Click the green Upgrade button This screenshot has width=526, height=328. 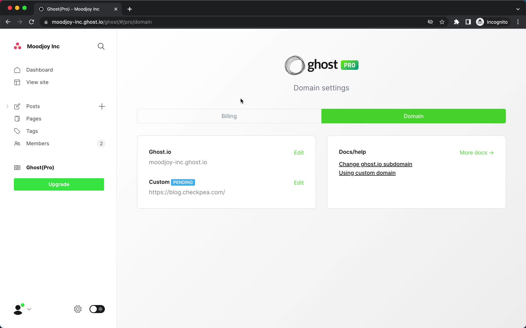(x=59, y=184)
